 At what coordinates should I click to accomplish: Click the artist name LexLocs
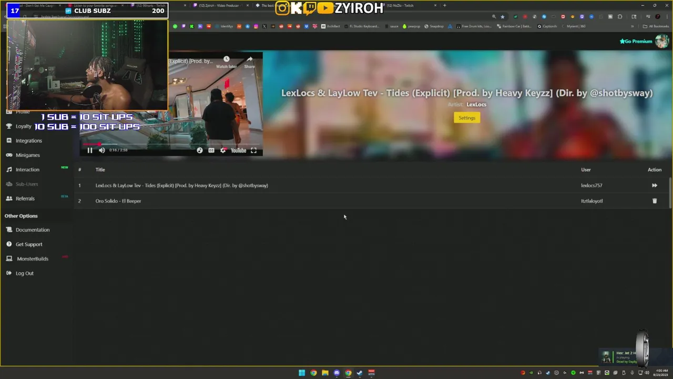tap(476, 105)
